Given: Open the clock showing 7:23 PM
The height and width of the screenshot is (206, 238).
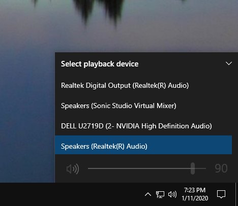Looking at the screenshot, I should coord(195,194).
